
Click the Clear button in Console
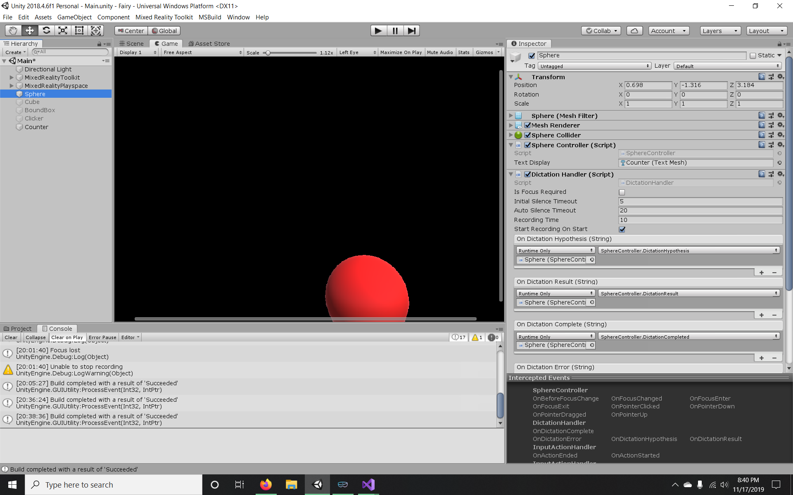click(x=11, y=337)
